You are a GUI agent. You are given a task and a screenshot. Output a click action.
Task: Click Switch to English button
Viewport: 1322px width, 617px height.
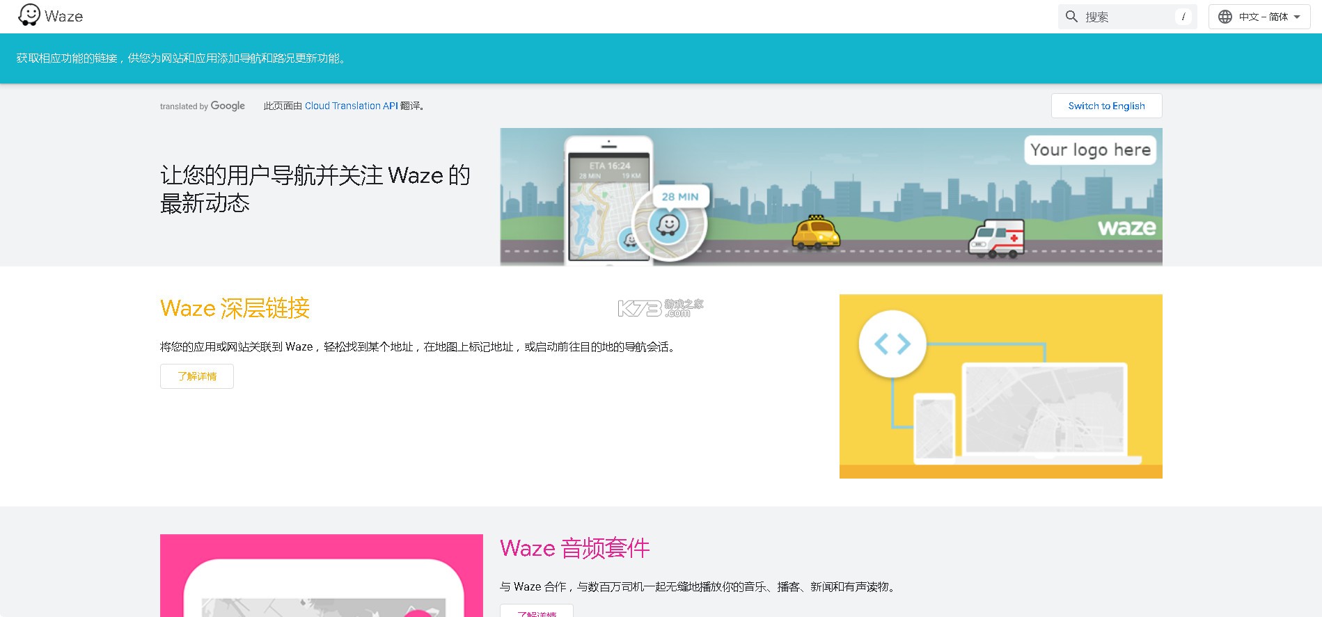click(1106, 106)
